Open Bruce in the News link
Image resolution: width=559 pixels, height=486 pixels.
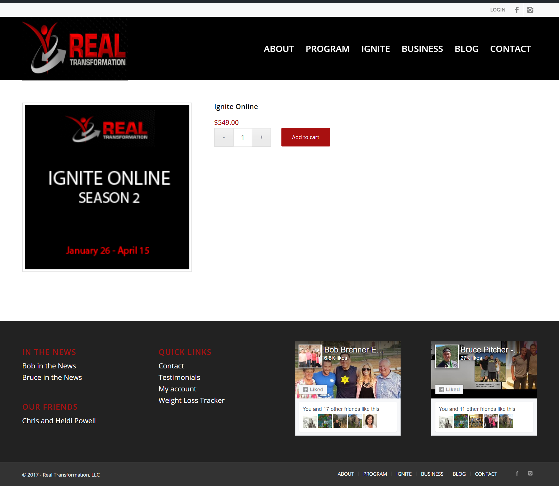(x=52, y=378)
